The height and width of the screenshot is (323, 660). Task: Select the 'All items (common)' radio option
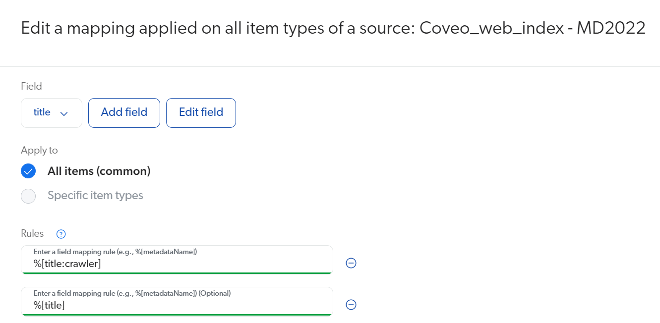28,171
